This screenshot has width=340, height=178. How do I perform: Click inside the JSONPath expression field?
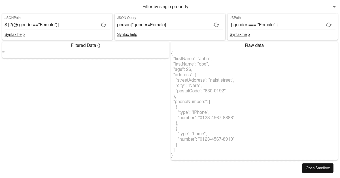tap(51, 25)
